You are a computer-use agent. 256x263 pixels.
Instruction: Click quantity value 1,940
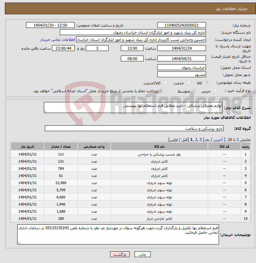(x=61, y=205)
